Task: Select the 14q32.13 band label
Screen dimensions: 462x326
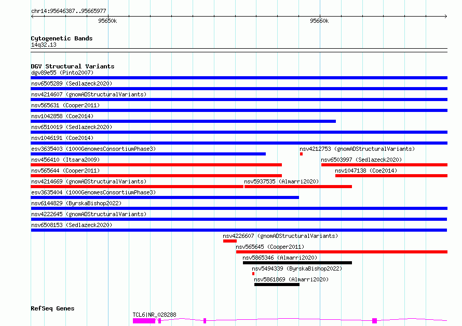Action: click(44, 45)
